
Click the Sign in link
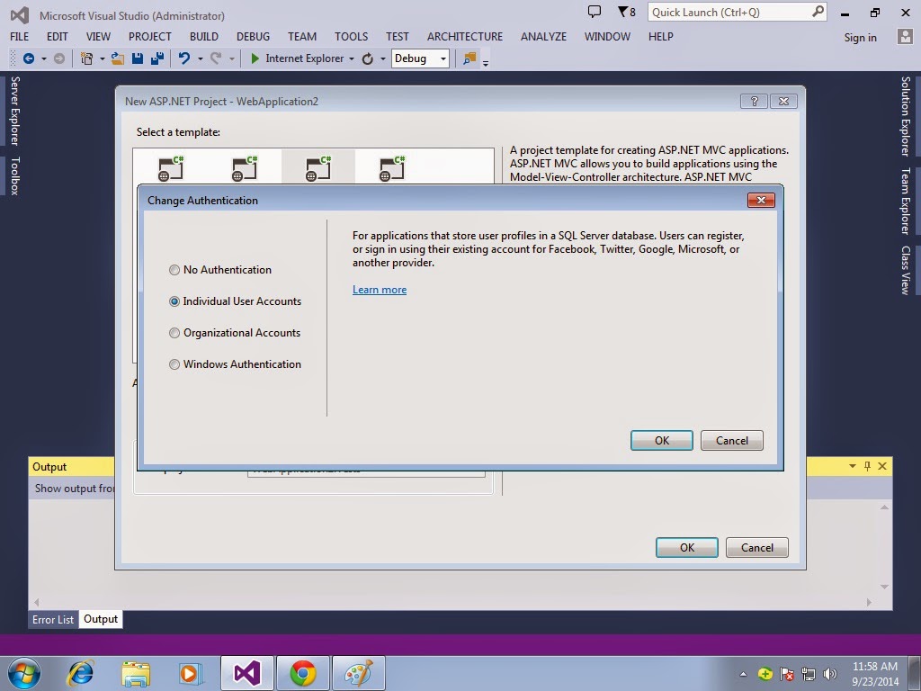[861, 37]
